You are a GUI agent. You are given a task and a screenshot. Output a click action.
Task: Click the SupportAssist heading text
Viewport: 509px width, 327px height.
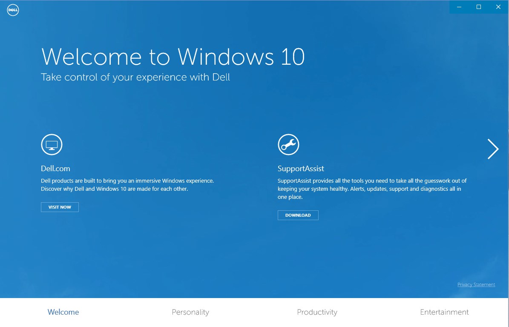301,168
